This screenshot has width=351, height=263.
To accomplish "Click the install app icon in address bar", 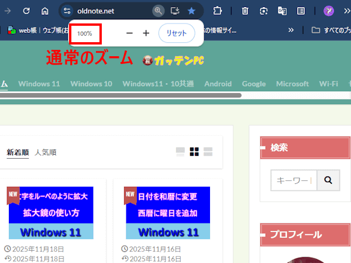I will click(174, 11).
